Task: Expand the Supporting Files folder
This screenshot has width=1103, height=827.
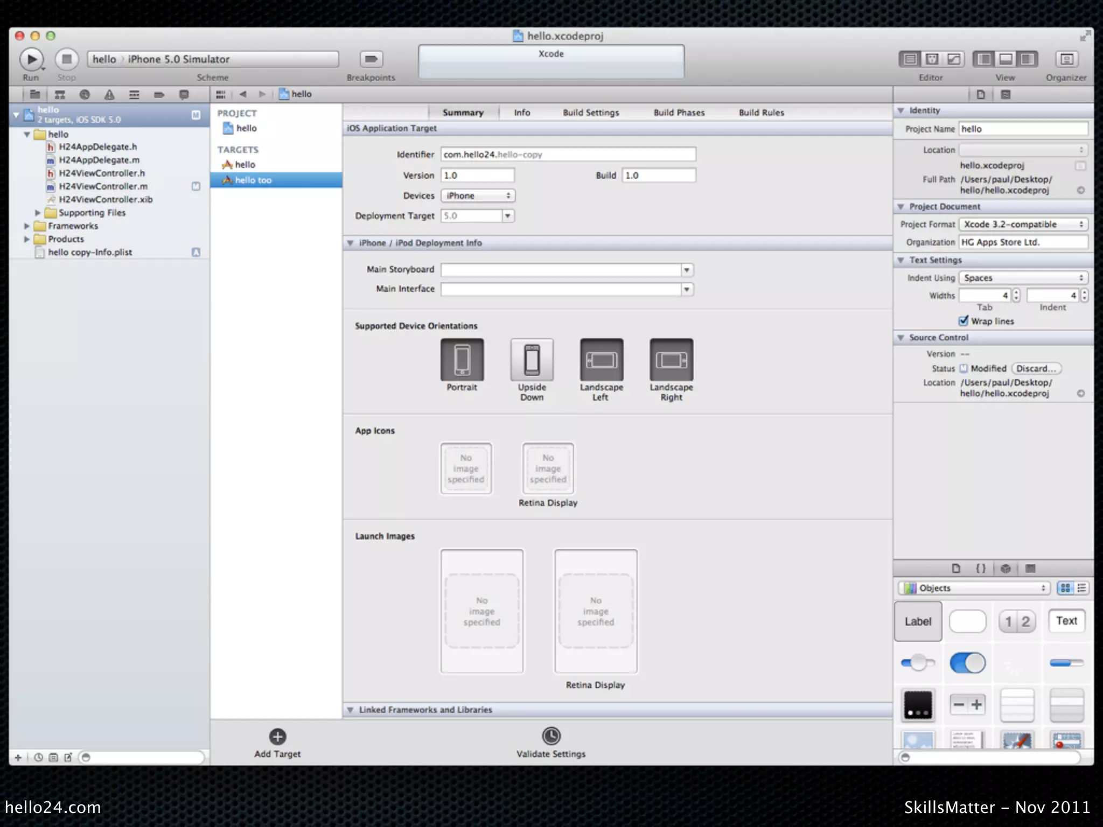Action: [38, 213]
